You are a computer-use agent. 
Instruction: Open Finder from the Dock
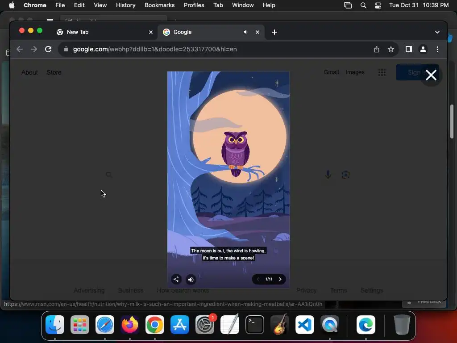[x=55, y=325]
